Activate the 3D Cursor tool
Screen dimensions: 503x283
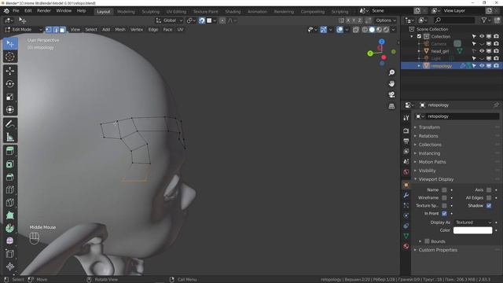pos(10,57)
